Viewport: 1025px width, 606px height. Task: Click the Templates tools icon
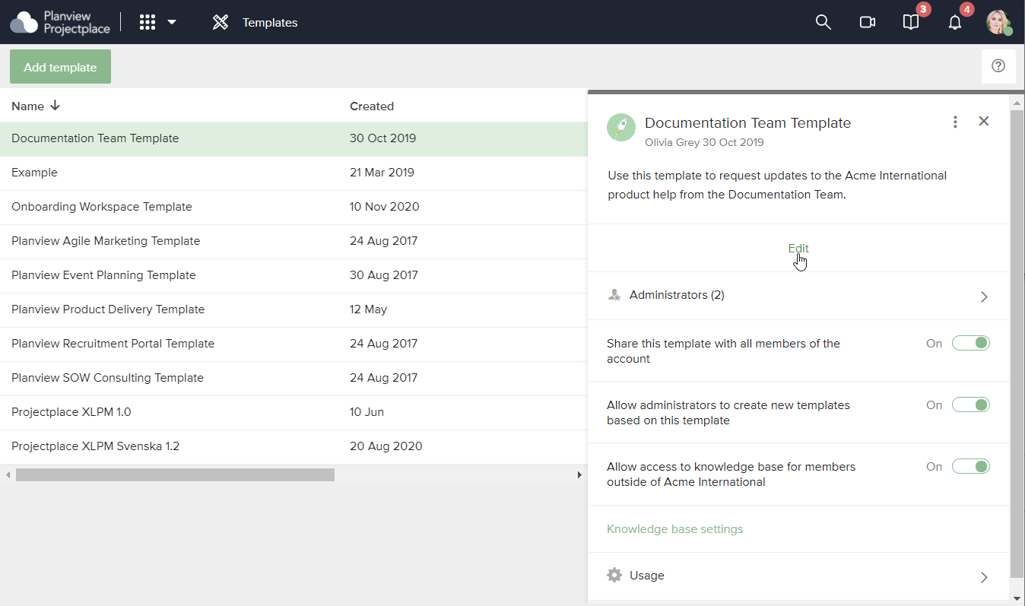(x=221, y=22)
